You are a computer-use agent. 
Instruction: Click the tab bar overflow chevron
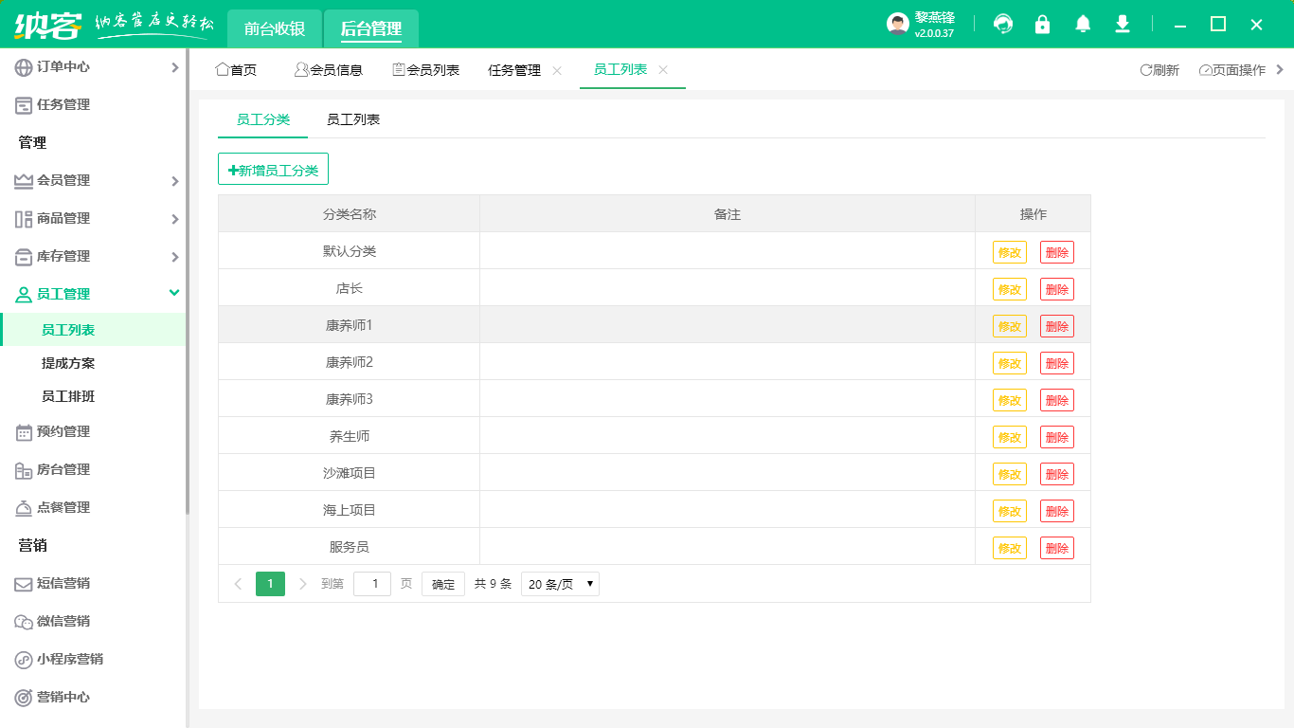1281,69
